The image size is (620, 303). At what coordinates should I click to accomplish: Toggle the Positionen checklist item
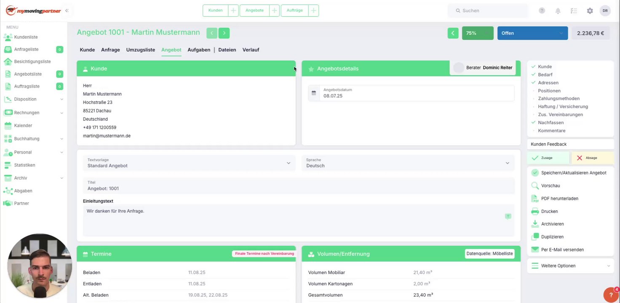(x=549, y=90)
